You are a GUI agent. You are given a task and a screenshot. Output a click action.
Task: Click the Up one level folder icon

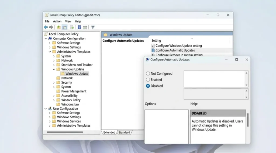pyautogui.click(x=58, y=27)
